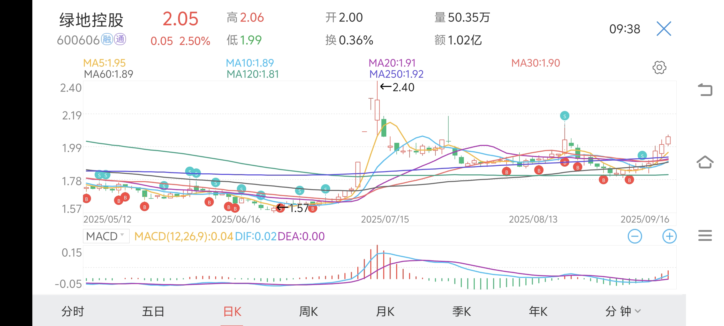The height and width of the screenshot is (326, 724).
Task: Tap the MA30:1.90 indicator label
Action: (536, 63)
